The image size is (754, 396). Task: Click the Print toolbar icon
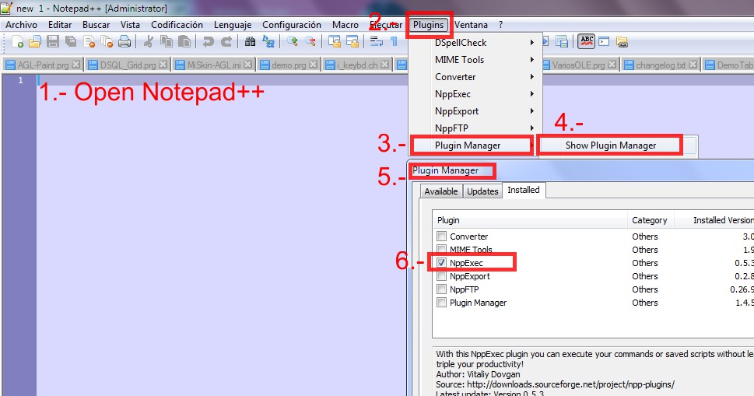[124, 42]
